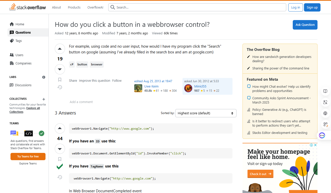Click the Sign up button
331x193 pixels.
point(312,7)
